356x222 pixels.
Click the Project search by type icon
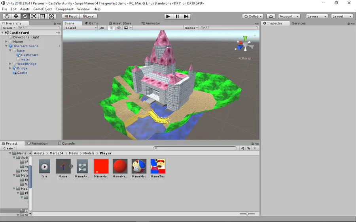tap(243, 148)
